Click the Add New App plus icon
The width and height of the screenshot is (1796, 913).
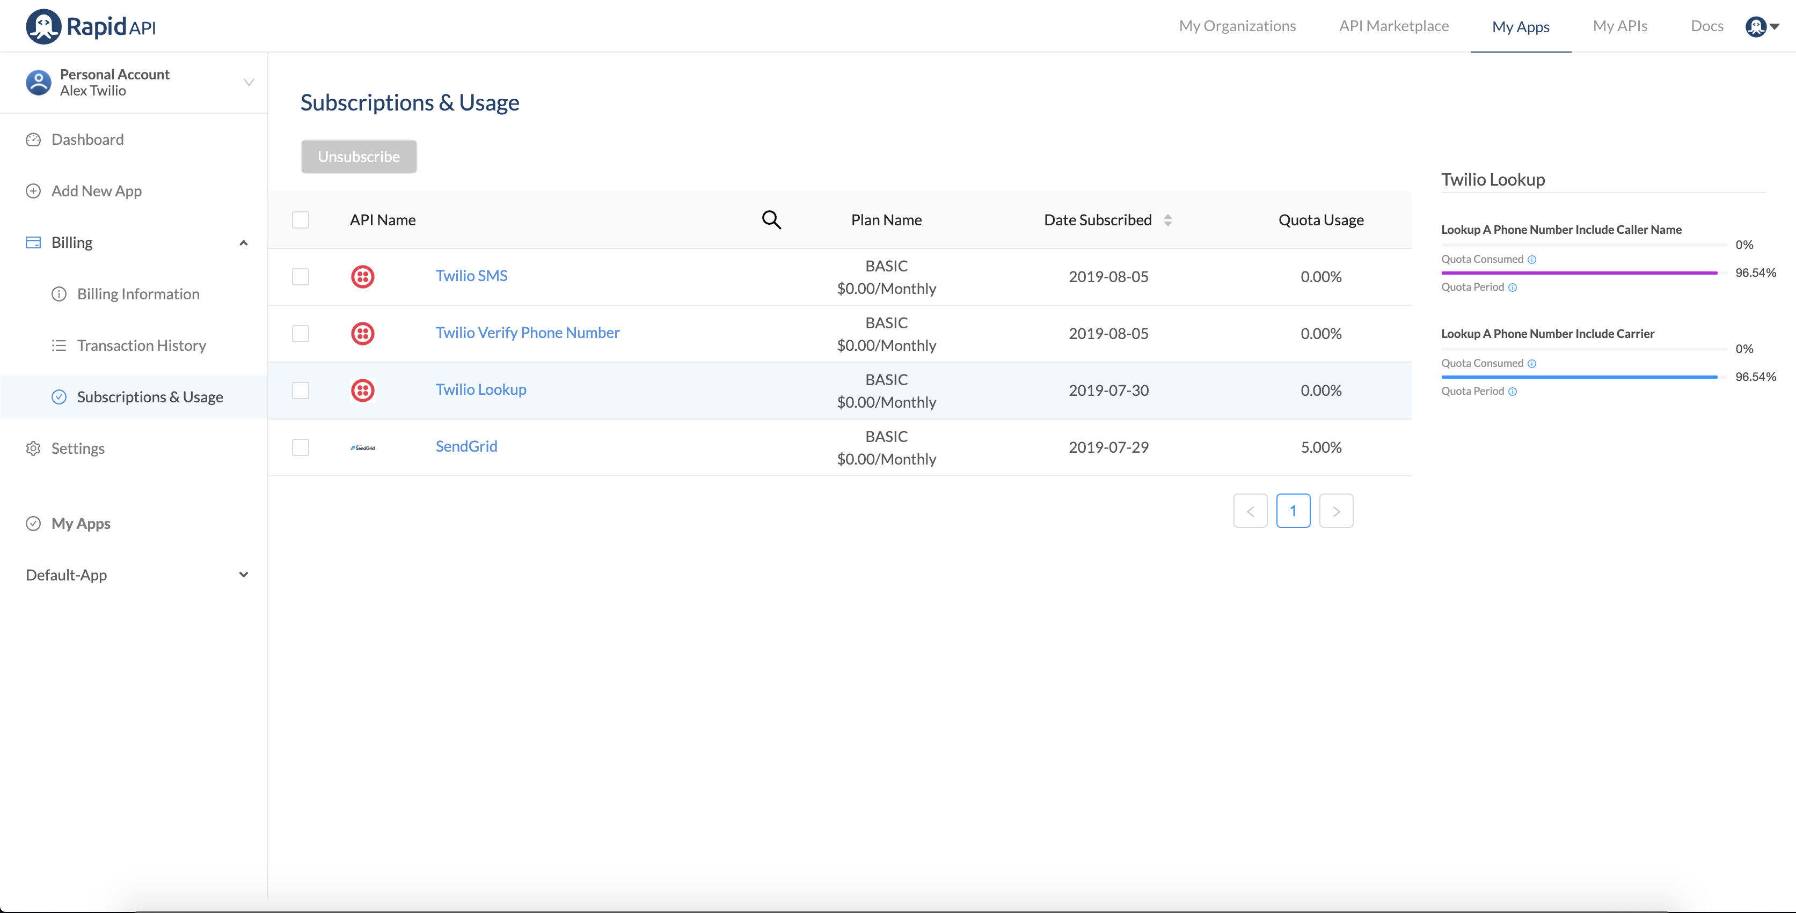[33, 191]
